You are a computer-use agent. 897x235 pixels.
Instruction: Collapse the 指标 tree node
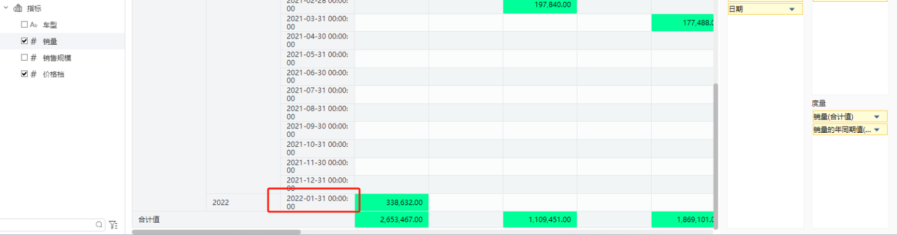click(x=6, y=9)
